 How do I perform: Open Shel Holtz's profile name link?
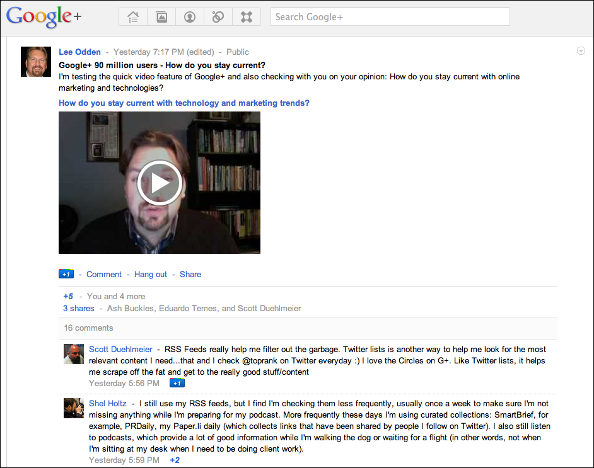point(108,403)
